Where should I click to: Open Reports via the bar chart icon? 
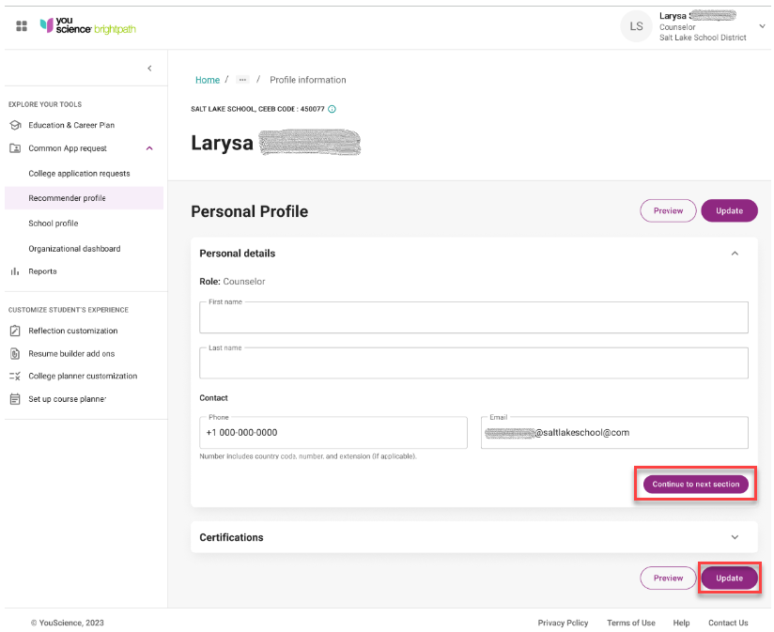(17, 271)
